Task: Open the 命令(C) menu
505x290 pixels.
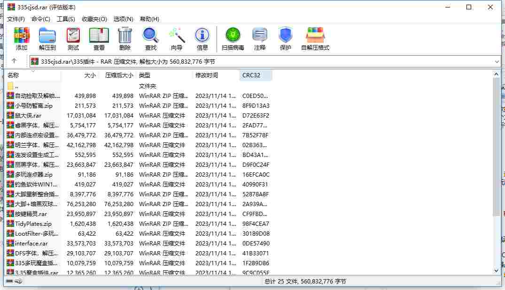Action: pyautogui.click(x=40, y=19)
